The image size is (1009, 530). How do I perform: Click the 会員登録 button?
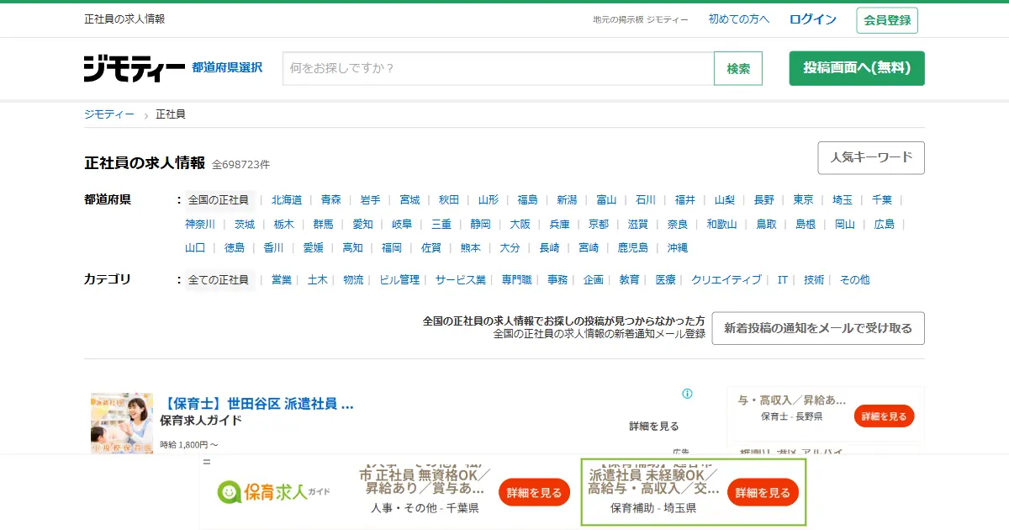click(887, 20)
